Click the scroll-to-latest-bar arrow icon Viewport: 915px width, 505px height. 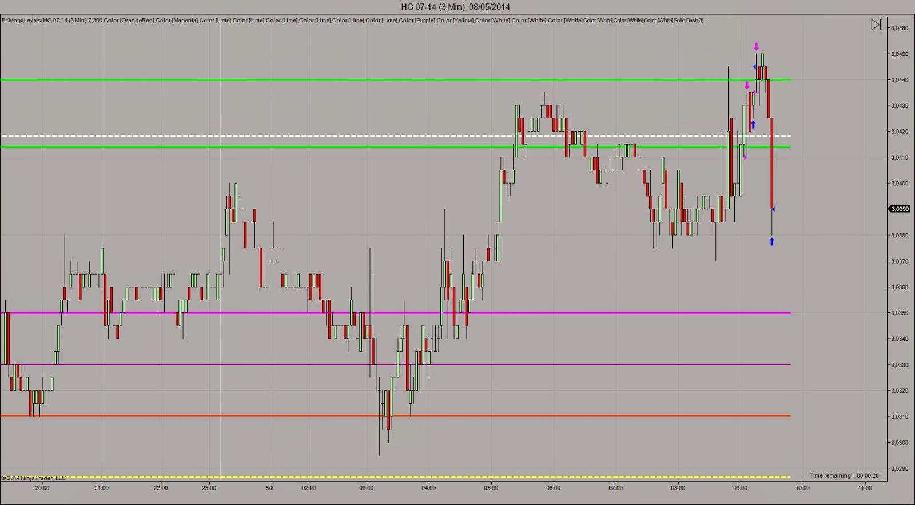(877, 25)
